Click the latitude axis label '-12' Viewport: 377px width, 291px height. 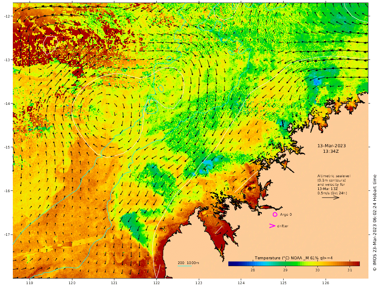click(x=7, y=16)
